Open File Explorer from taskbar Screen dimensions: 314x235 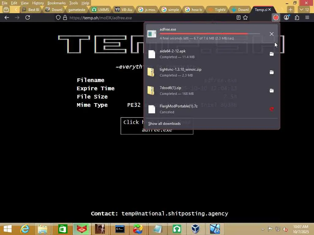(42, 229)
